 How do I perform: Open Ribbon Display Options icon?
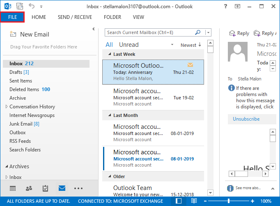[237, 7]
